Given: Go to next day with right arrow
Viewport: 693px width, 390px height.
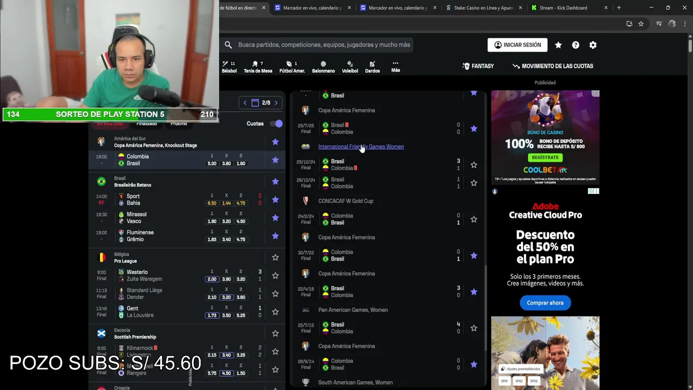Looking at the screenshot, I should 276,102.
